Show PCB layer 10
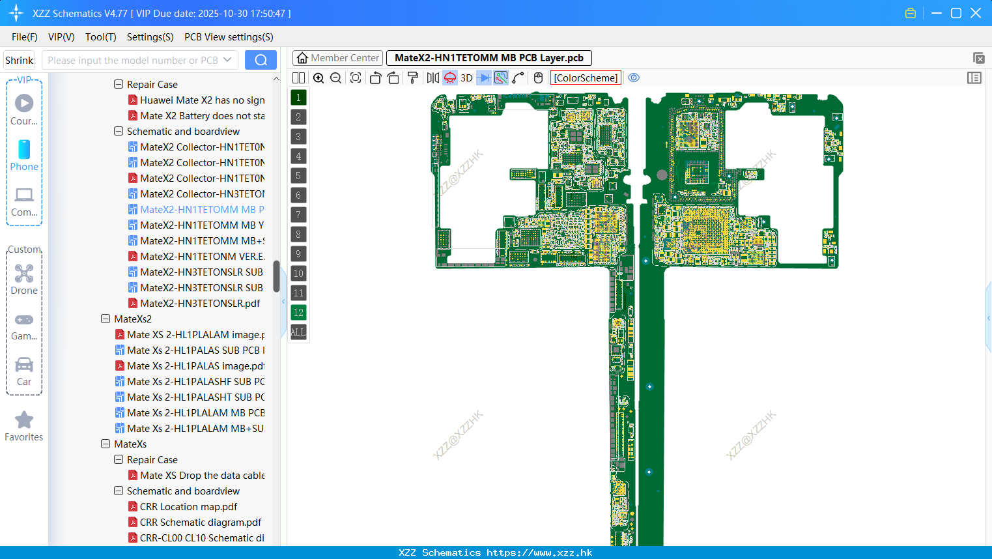 click(x=298, y=274)
